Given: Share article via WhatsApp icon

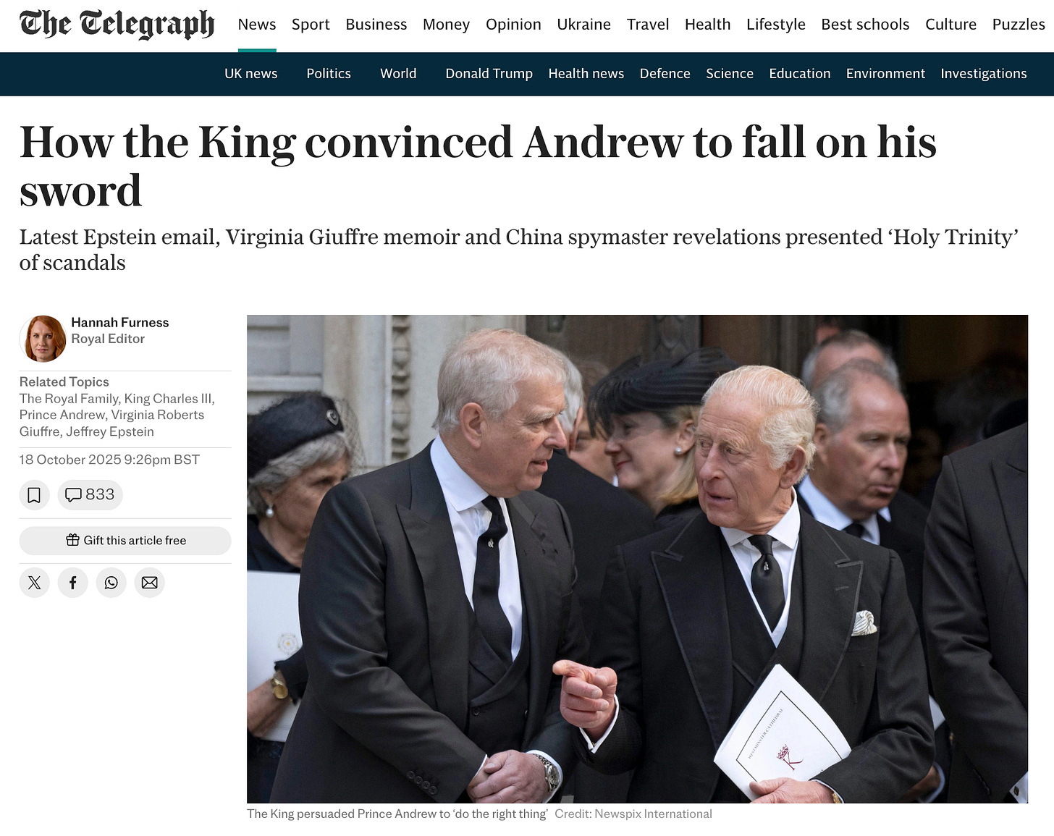Looking at the screenshot, I should pyautogui.click(x=111, y=583).
